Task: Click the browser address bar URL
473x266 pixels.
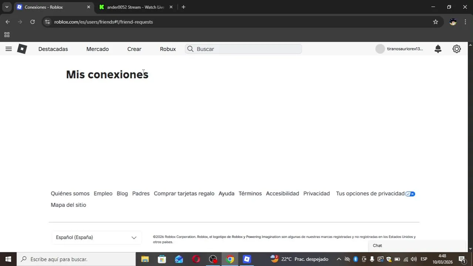Action: pyautogui.click(x=104, y=22)
